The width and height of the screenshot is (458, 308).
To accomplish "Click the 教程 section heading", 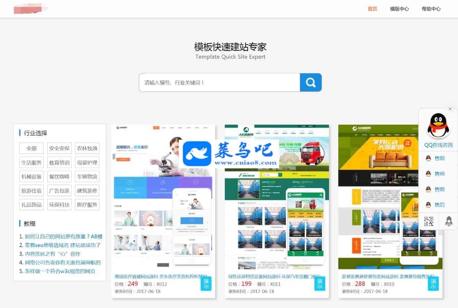I will tap(30, 224).
